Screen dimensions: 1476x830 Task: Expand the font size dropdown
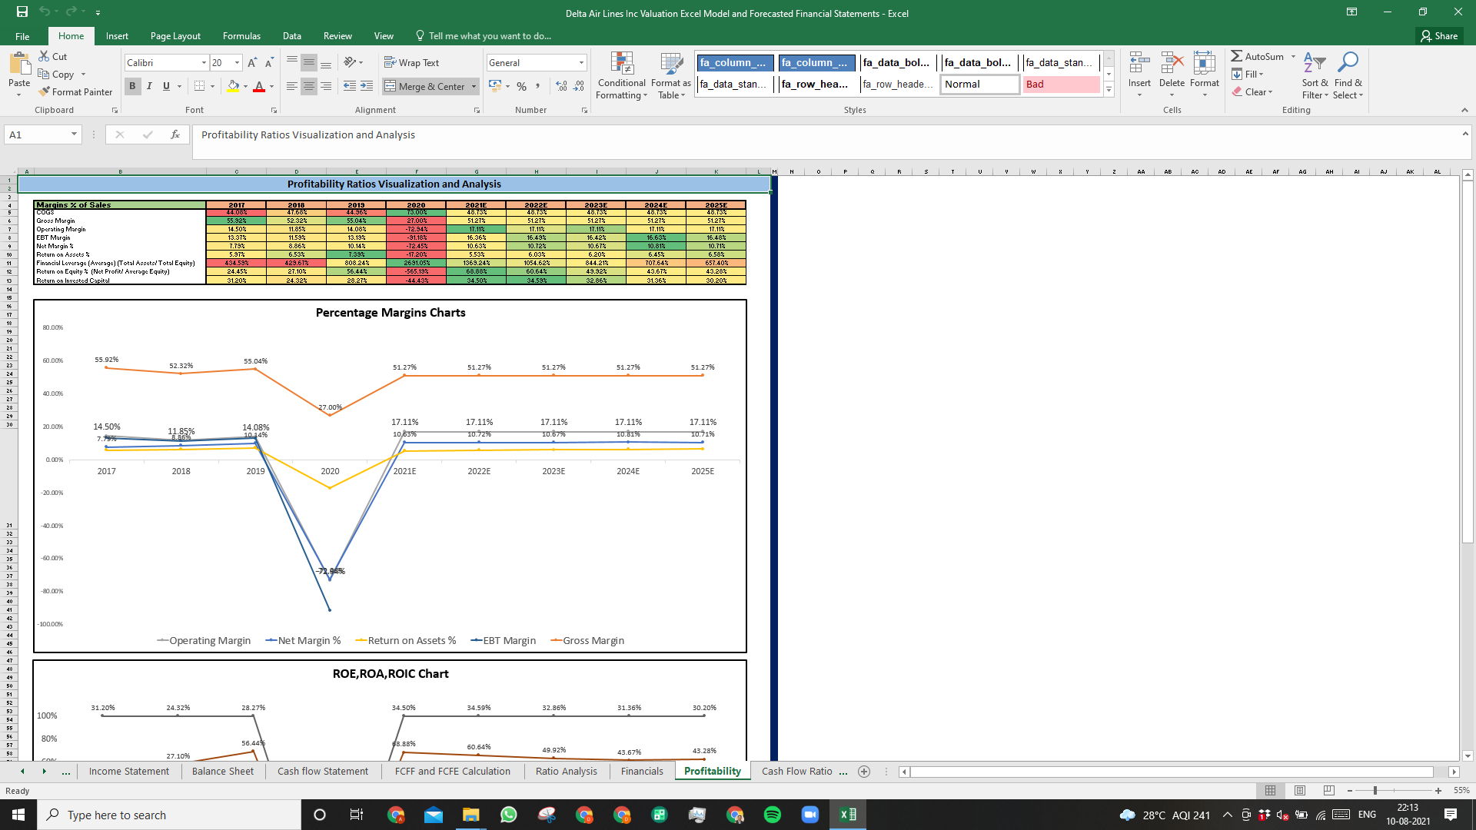click(x=237, y=62)
